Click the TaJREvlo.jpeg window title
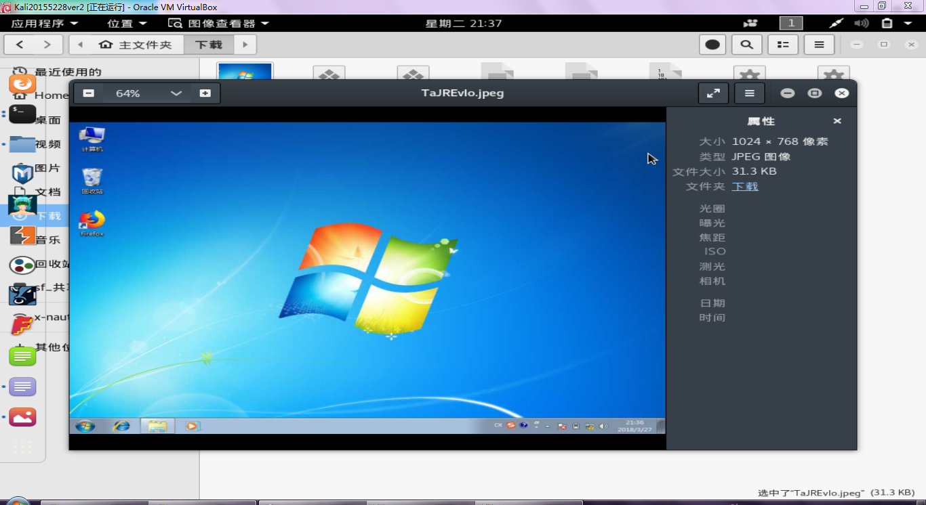Screen dimensions: 926x505 pyautogui.click(x=463, y=93)
